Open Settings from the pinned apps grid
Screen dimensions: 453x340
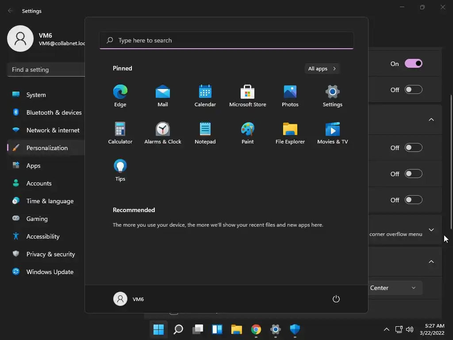coord(333,96)
